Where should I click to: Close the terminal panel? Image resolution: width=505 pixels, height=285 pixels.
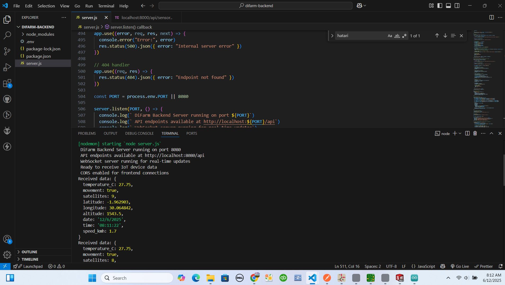coord(500,133)
